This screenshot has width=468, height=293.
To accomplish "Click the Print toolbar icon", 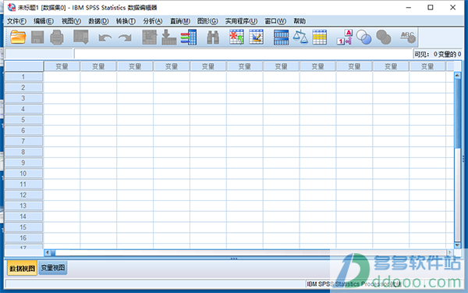I will [57, 38].
